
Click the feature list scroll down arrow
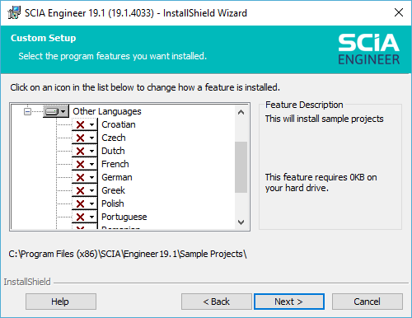tap(241, 222)
